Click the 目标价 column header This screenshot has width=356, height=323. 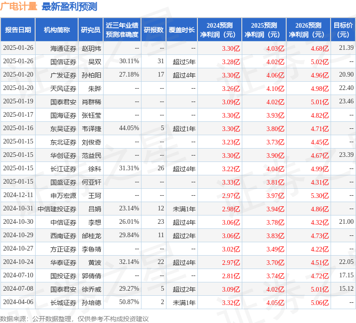coord(343,30)
